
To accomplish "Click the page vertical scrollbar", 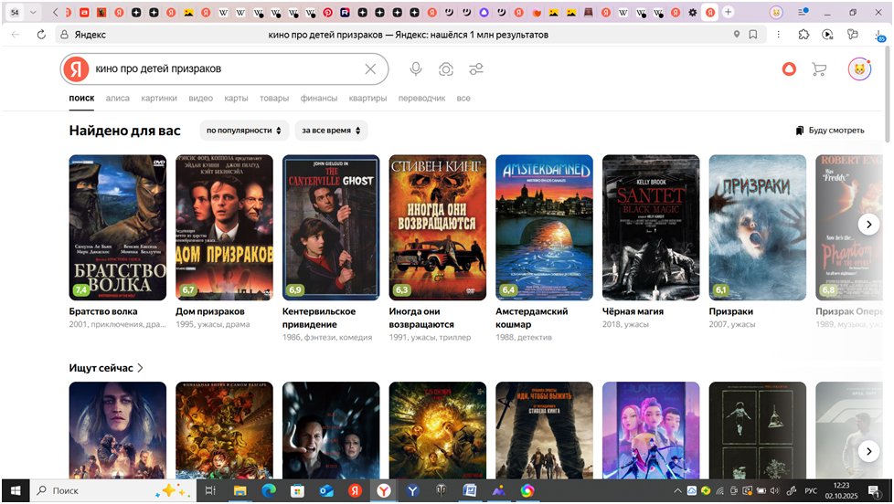I will point(888,94).
